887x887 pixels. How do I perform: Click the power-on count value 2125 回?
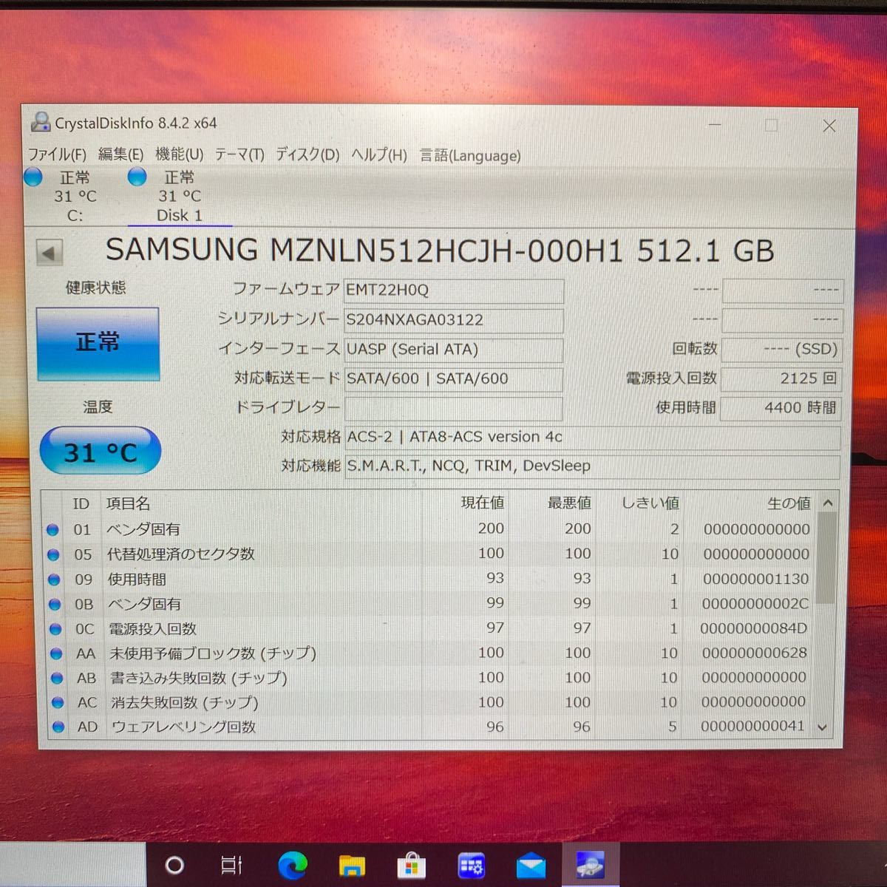781,378
